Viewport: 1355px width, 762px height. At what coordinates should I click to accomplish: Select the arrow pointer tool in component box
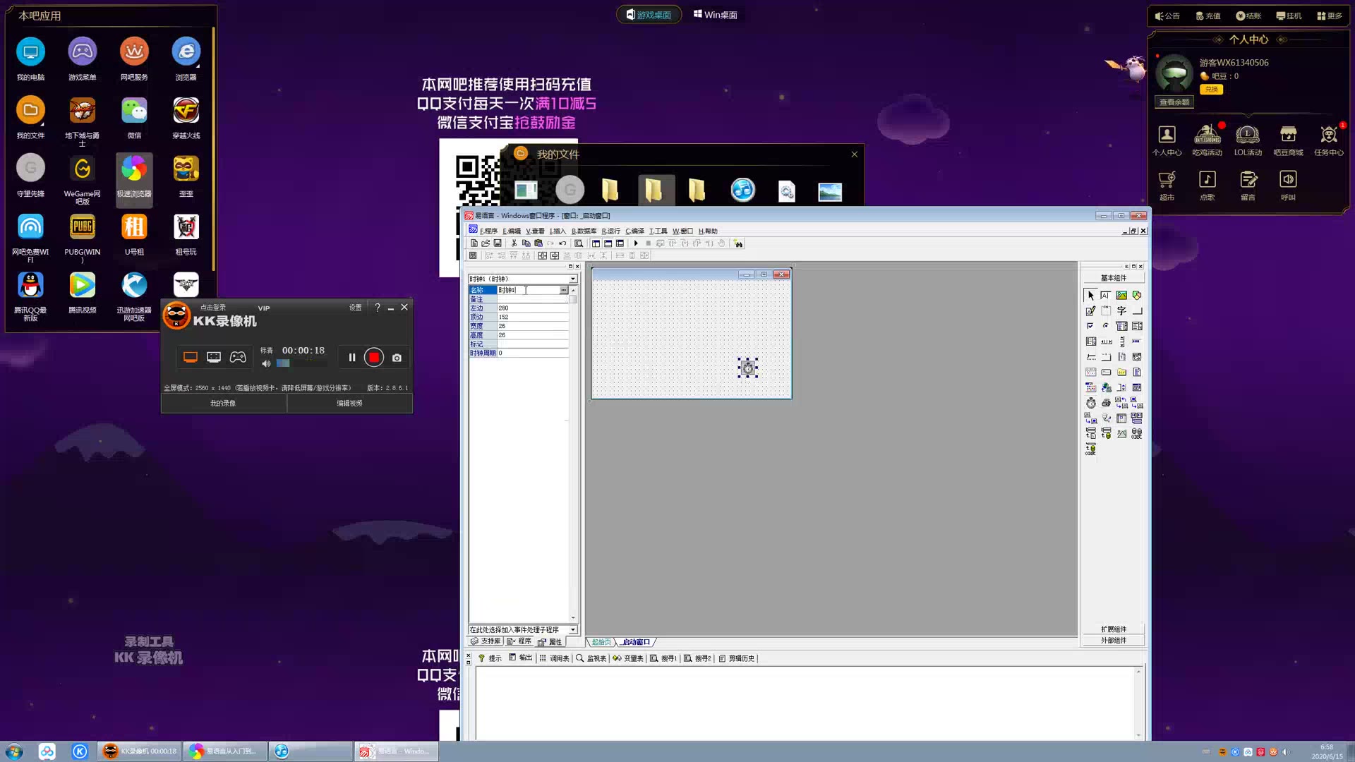1090,296
